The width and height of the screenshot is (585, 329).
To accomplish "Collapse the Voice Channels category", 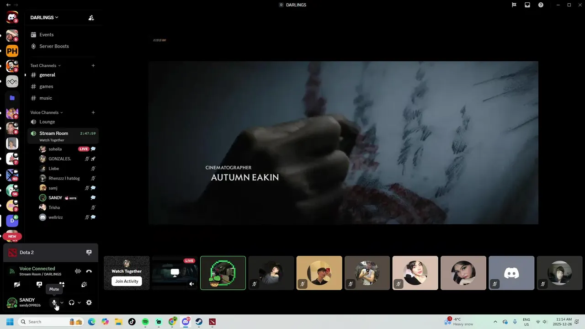I will click(47, 112).
